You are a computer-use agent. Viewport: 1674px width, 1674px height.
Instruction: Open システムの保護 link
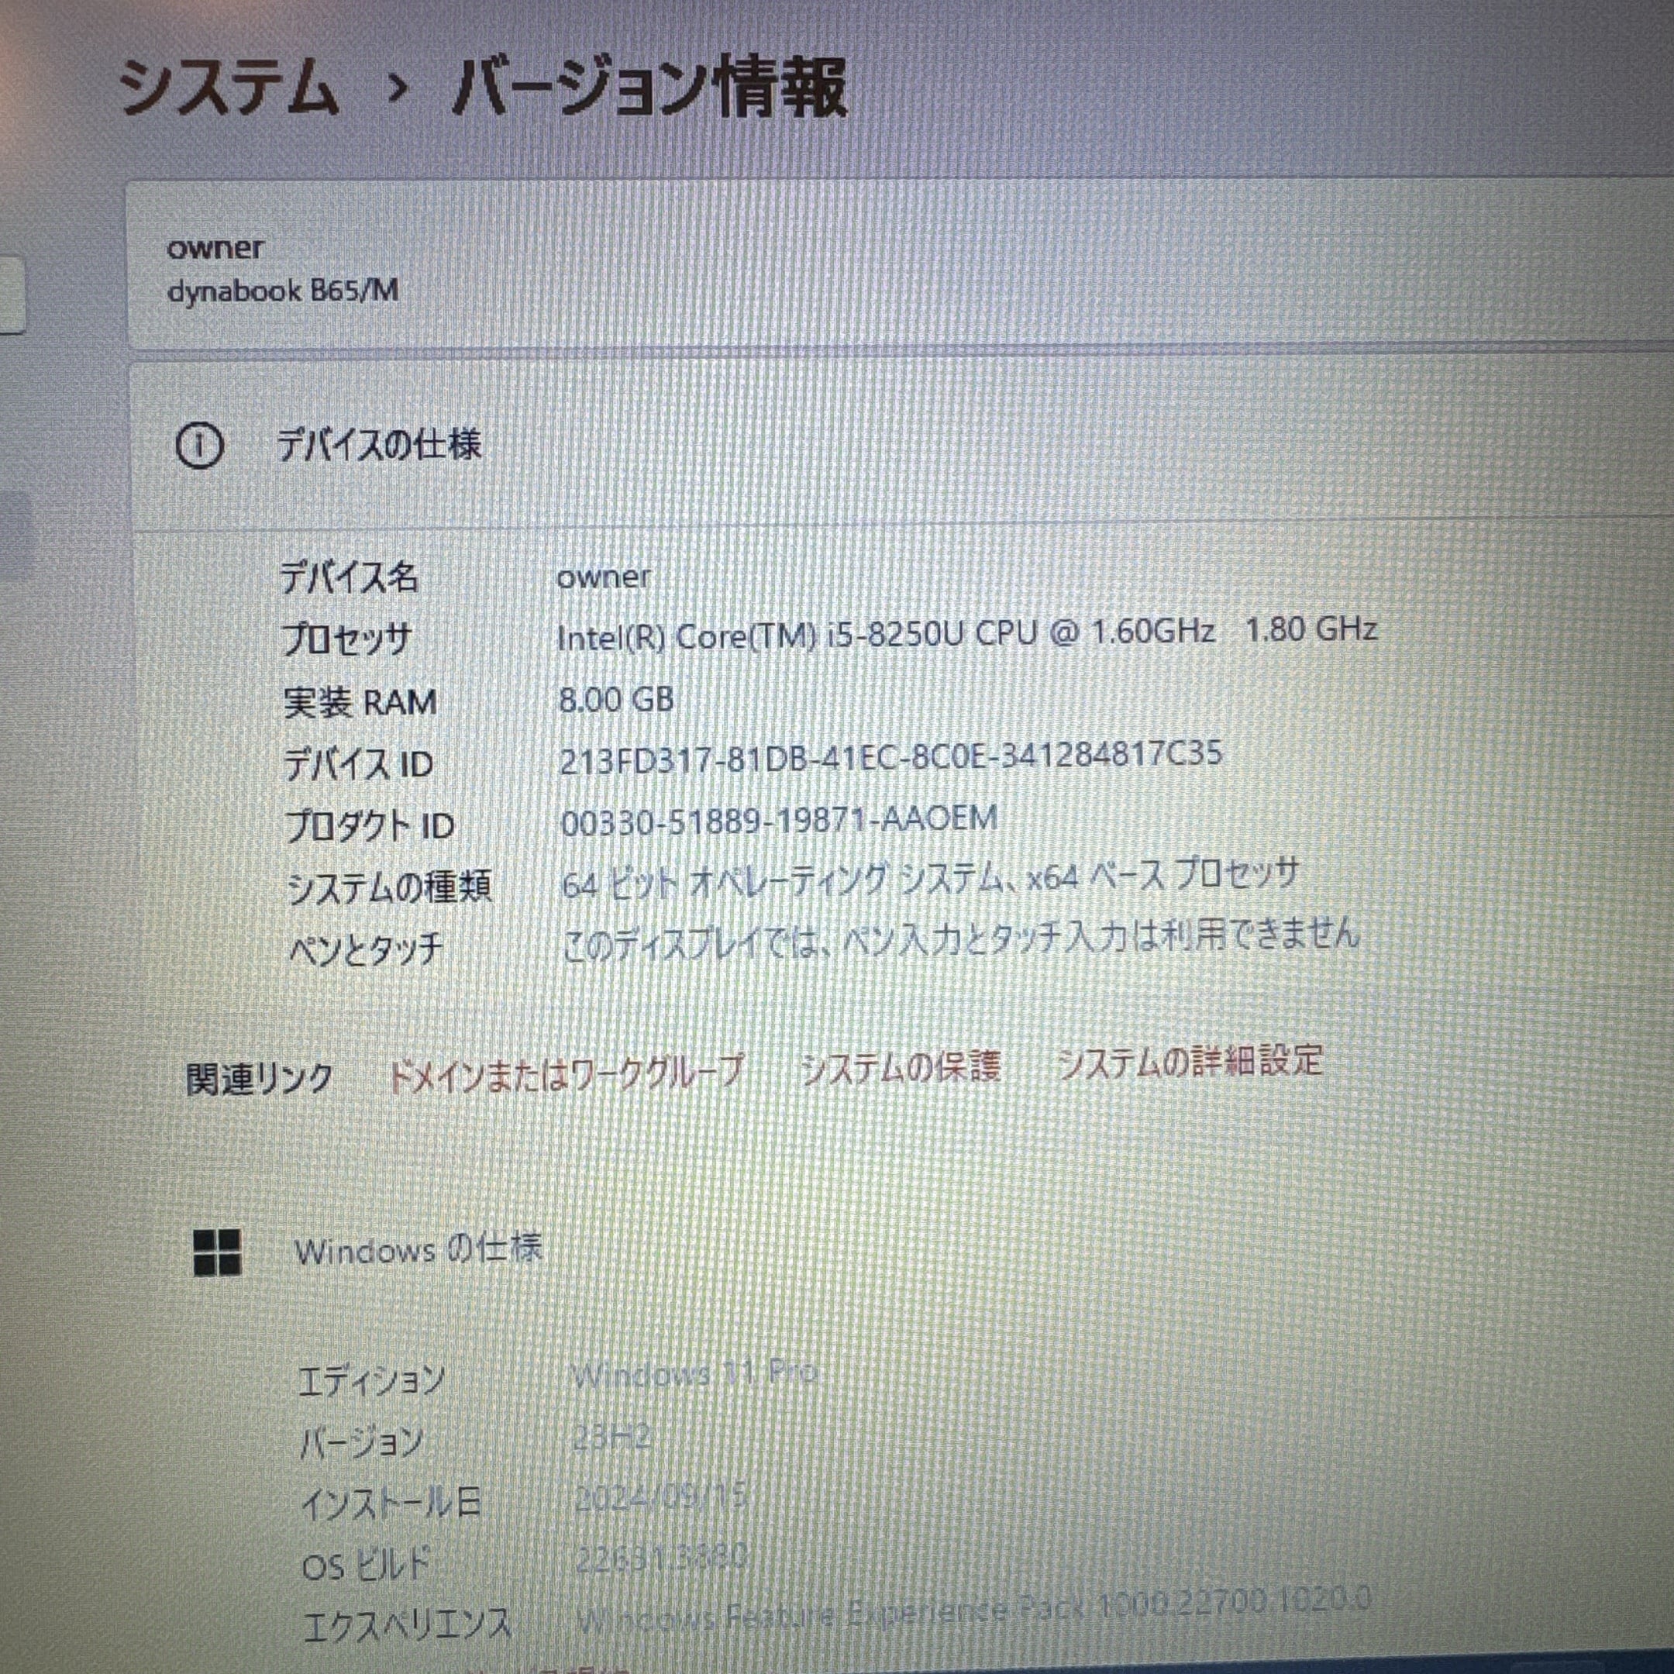pos(901,1067)
